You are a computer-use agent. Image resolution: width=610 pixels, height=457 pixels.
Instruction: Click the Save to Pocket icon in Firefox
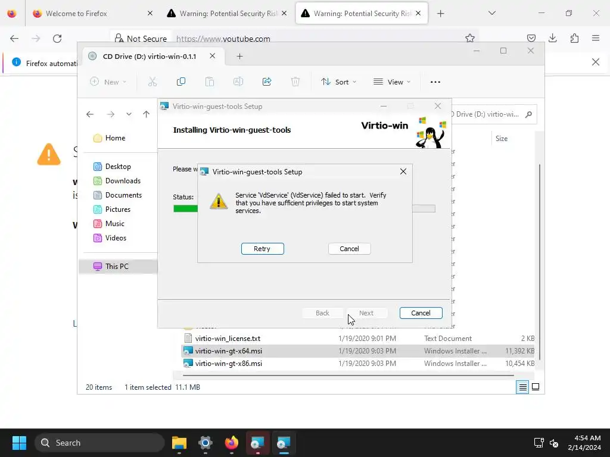pyautogui.click(x=531, y=38)
